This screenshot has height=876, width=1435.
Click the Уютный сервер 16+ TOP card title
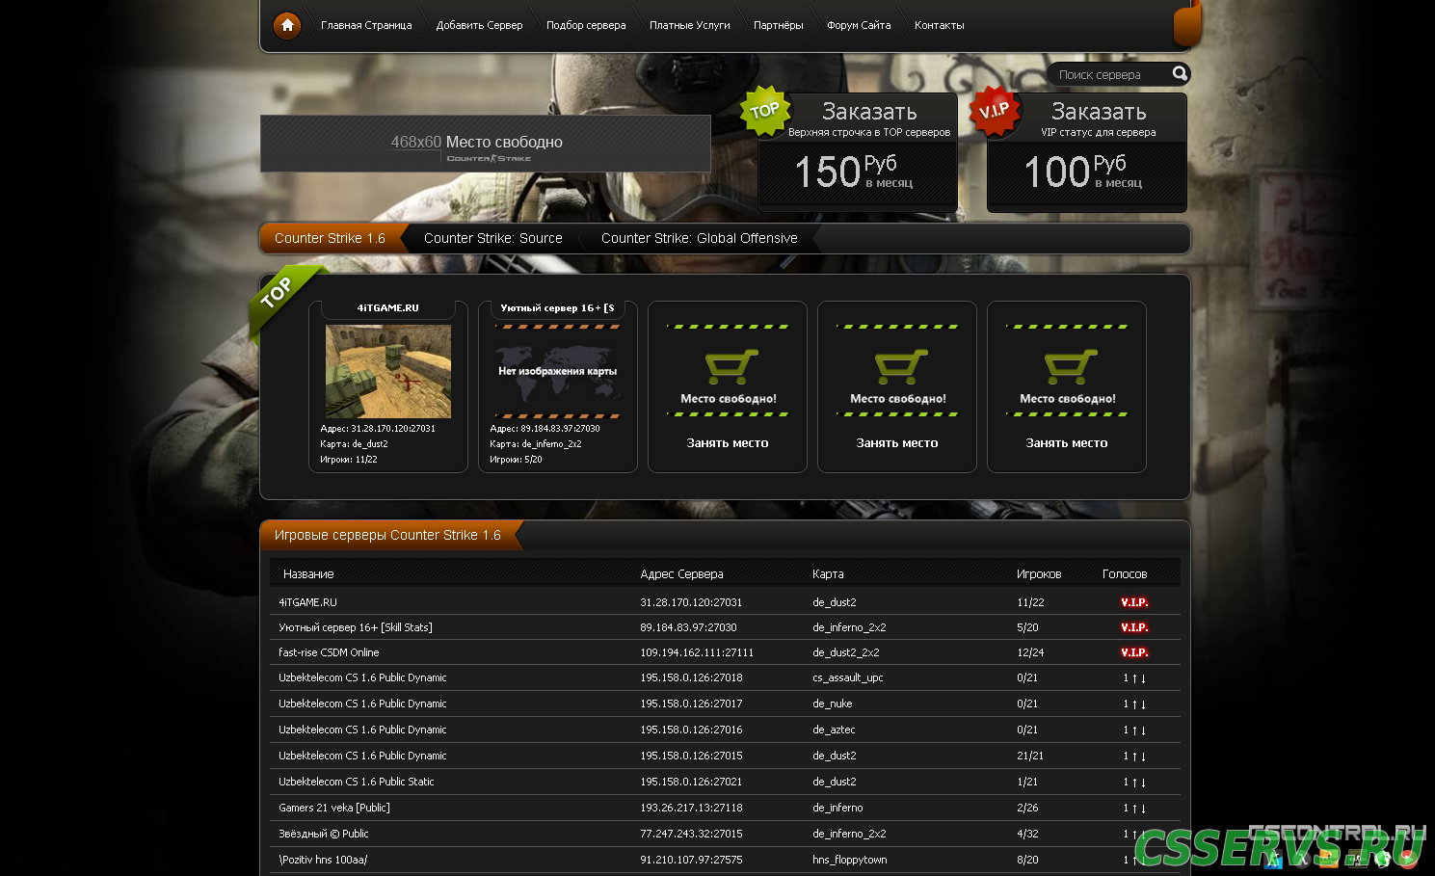click(558, 308)
